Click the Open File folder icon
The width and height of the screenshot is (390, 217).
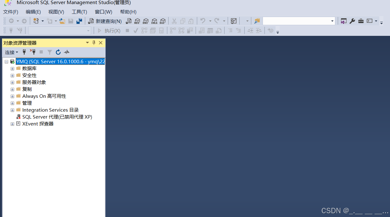click(x=62, y=21)
